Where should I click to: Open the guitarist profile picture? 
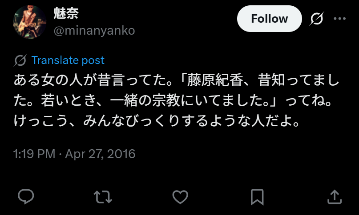click(30, 22)
